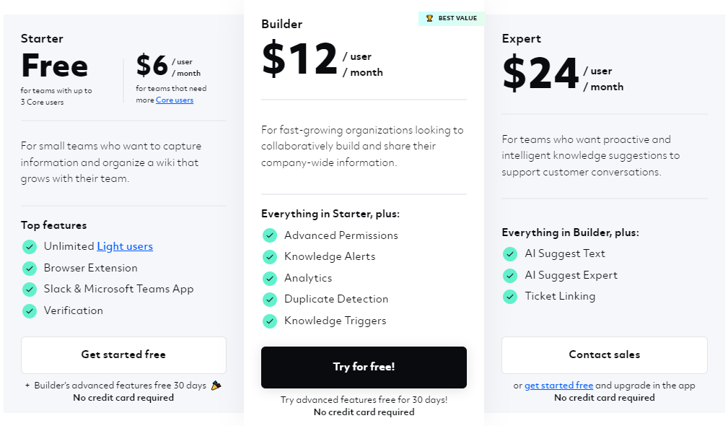Viewport: 728px width, 426px height.
Task: Click the checkmark beside AI Suggest Expert
Action: tap(510, 276)
